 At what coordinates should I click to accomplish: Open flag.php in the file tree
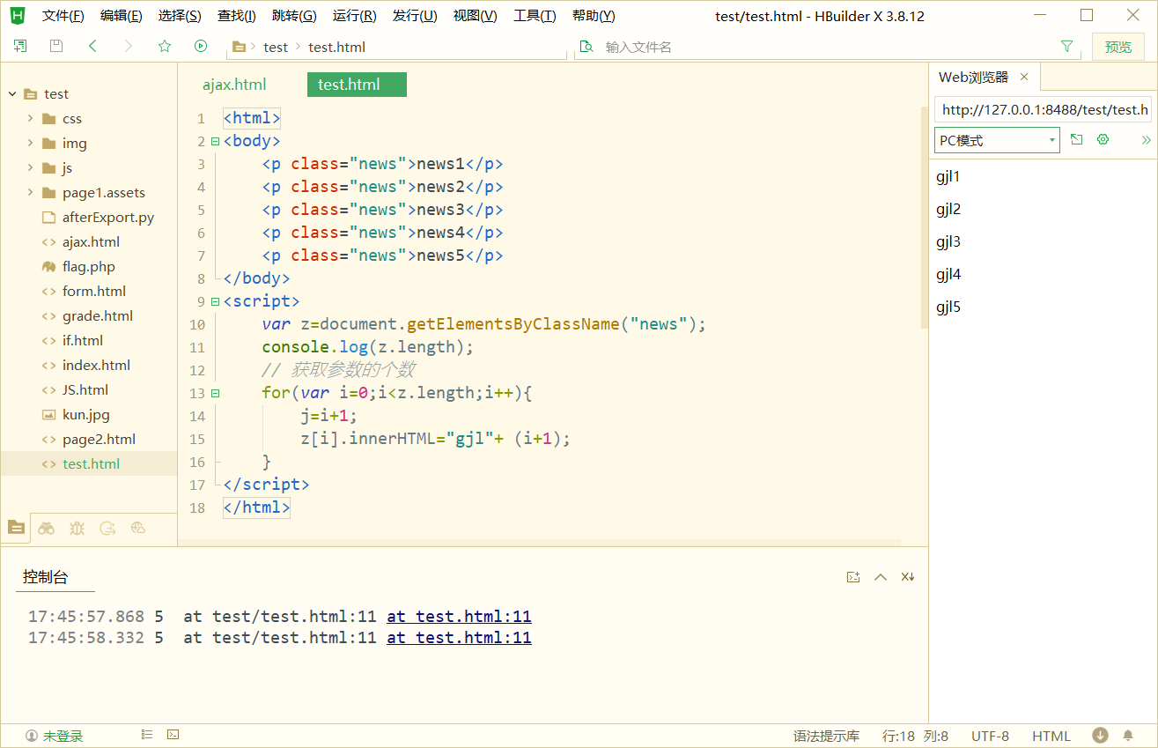[x=89, y=266]
